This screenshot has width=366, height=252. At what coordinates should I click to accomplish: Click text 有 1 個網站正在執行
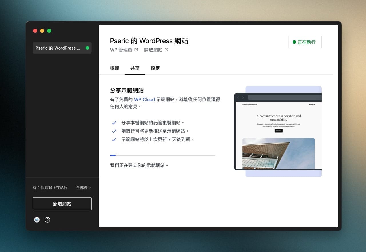pyautogui.click(x=50, y=188)
